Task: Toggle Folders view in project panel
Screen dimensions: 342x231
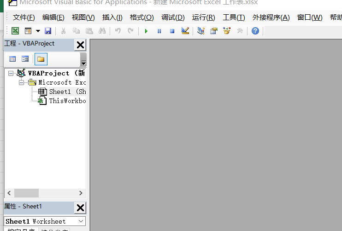Action: click(x=41, y=59)
